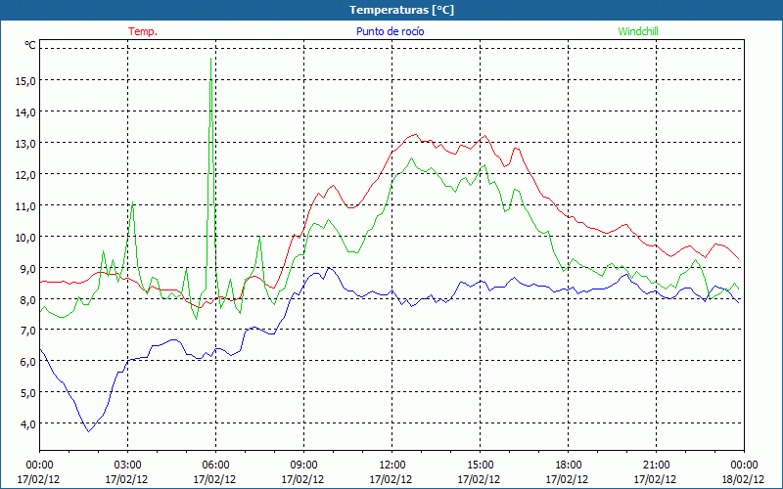Click the 6,0 y-axis value
Viewport: 783px width, 489px height.
click(28, 362)
